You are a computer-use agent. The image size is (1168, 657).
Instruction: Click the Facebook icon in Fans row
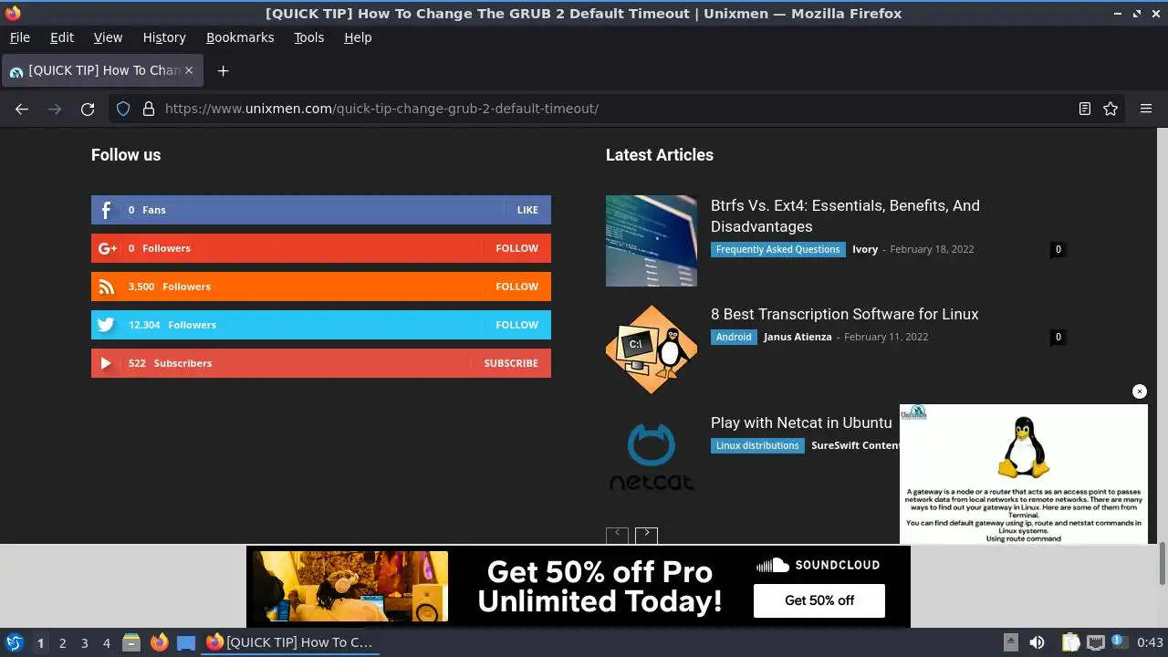click(106, 210)
